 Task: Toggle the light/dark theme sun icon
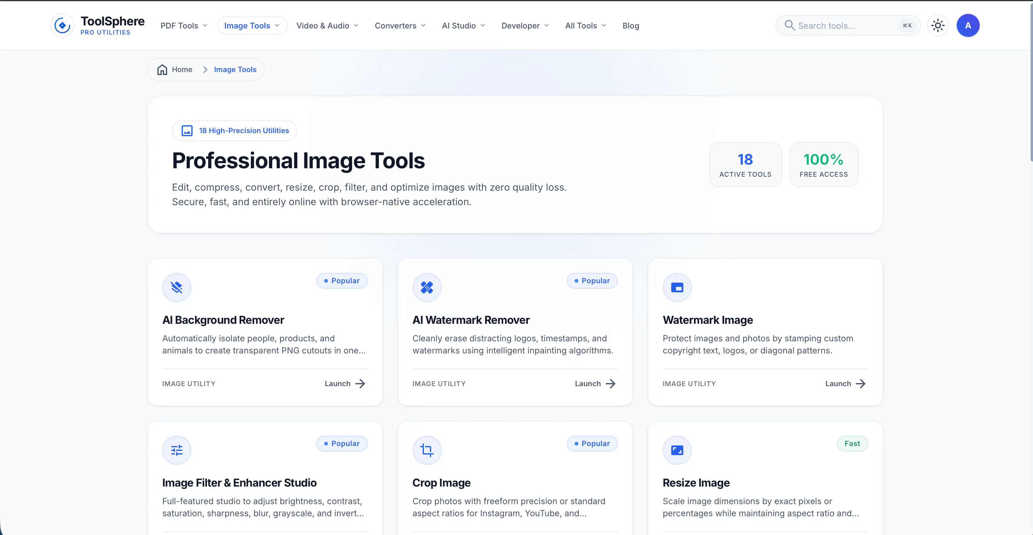coord(938,26)
